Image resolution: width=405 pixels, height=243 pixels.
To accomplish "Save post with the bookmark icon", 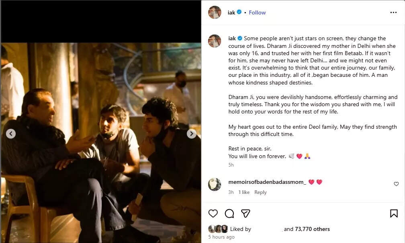I will click(x=394, y=213).
